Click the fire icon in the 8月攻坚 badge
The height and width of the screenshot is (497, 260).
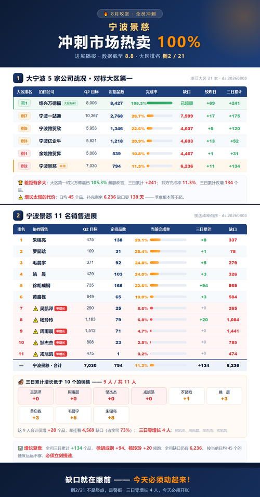pos(106,14)
